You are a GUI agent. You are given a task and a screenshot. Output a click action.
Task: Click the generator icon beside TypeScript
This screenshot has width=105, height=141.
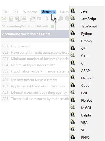coord(73,25)
